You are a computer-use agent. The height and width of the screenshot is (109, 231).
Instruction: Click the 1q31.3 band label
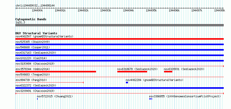[20, 22]
